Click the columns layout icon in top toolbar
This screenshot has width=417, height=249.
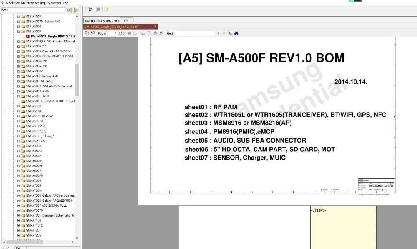click(x=98, y=9)
